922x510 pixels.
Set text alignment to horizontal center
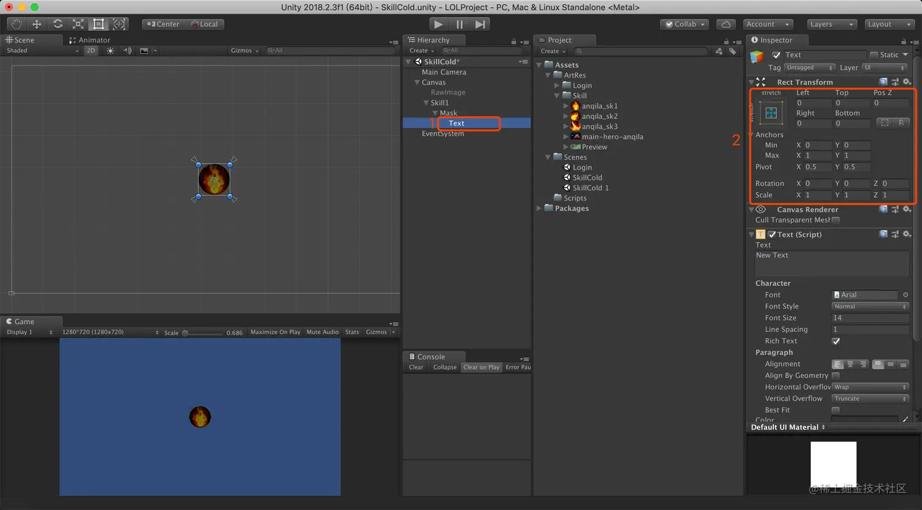click(x=850, y=364)
